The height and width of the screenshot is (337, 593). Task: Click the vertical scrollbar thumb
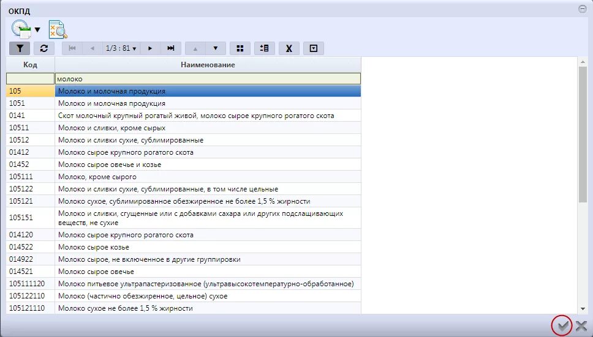coord(583,134)
